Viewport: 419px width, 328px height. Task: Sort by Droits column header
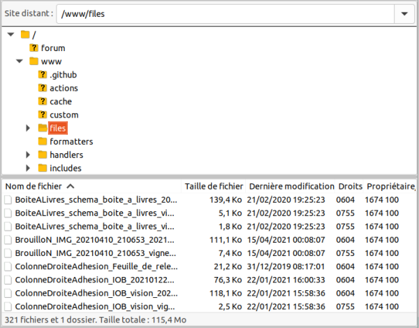[350, 187]
